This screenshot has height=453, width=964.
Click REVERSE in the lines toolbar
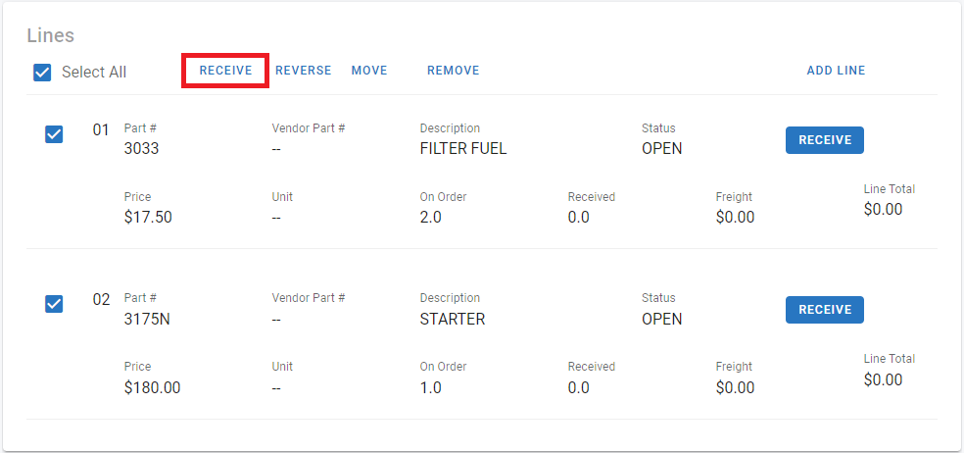[303, 71]
